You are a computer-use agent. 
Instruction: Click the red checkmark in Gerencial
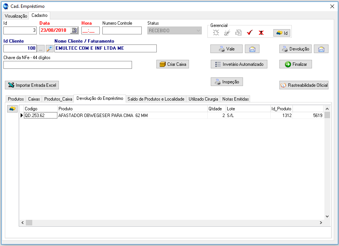[x=249, y=33]
